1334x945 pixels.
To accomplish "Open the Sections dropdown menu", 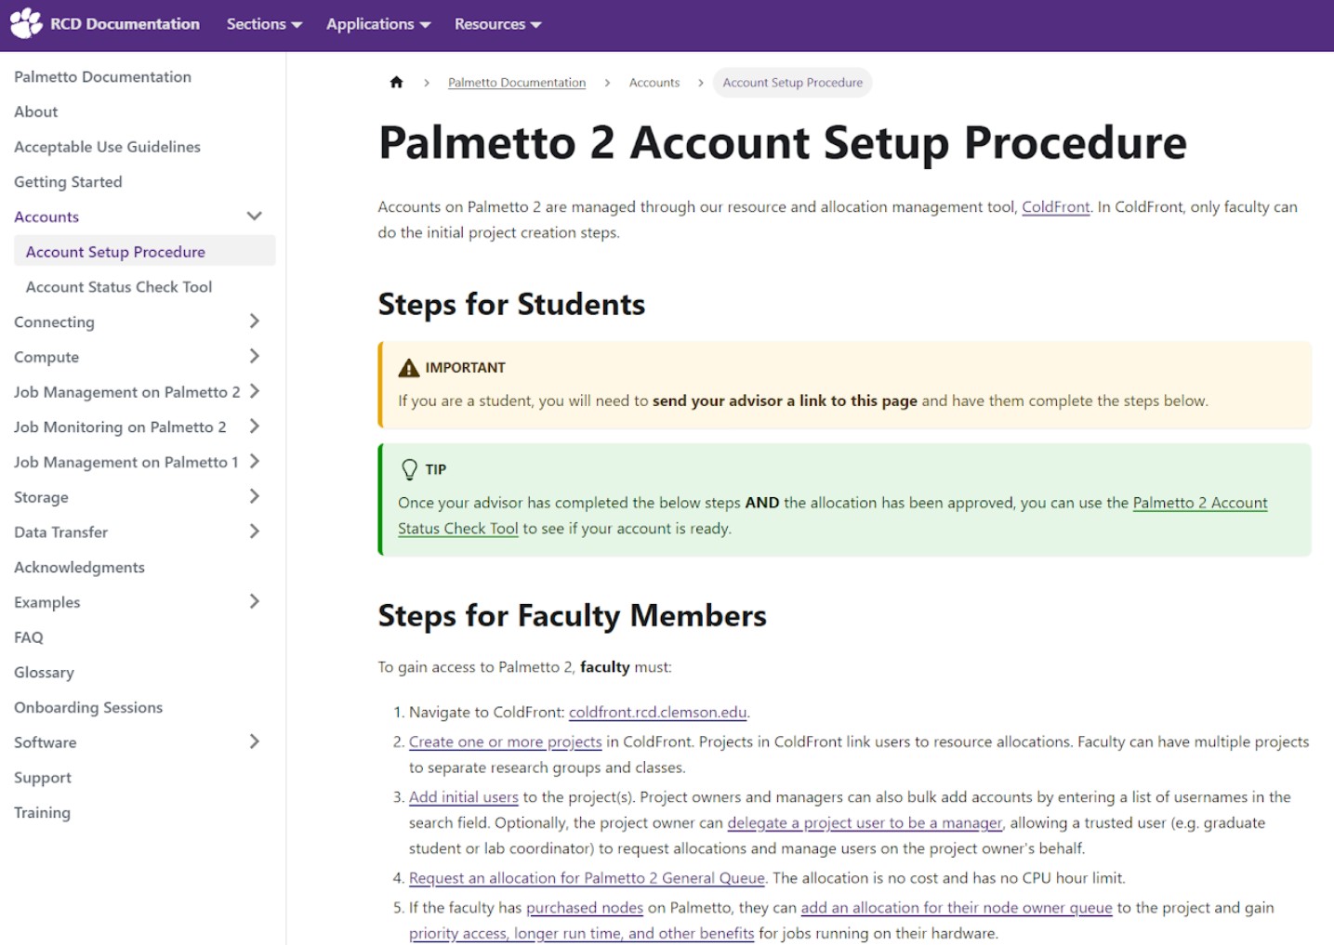I will click(x=264, y=24).
